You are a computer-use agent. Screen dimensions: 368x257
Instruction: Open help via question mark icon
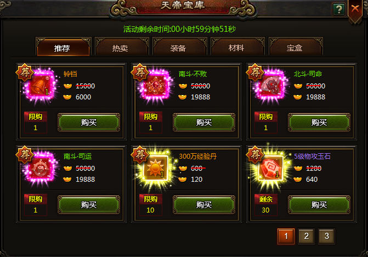click(x=339, y=9)
